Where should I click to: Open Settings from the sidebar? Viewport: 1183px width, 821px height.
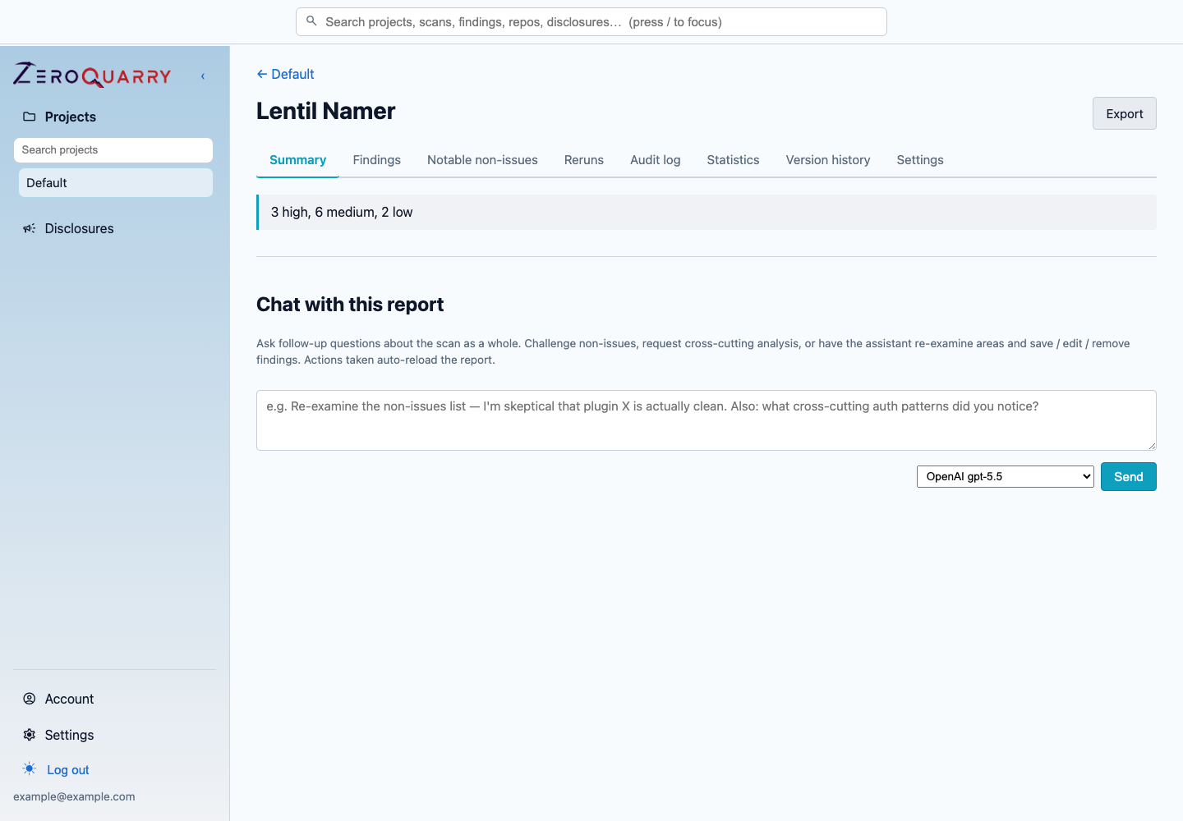[x=69, y=735]
